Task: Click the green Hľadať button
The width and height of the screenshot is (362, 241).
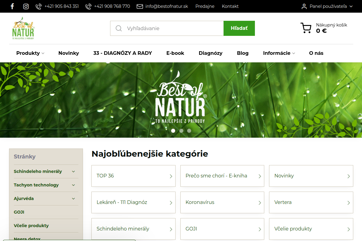Action: tap(239, 28)
